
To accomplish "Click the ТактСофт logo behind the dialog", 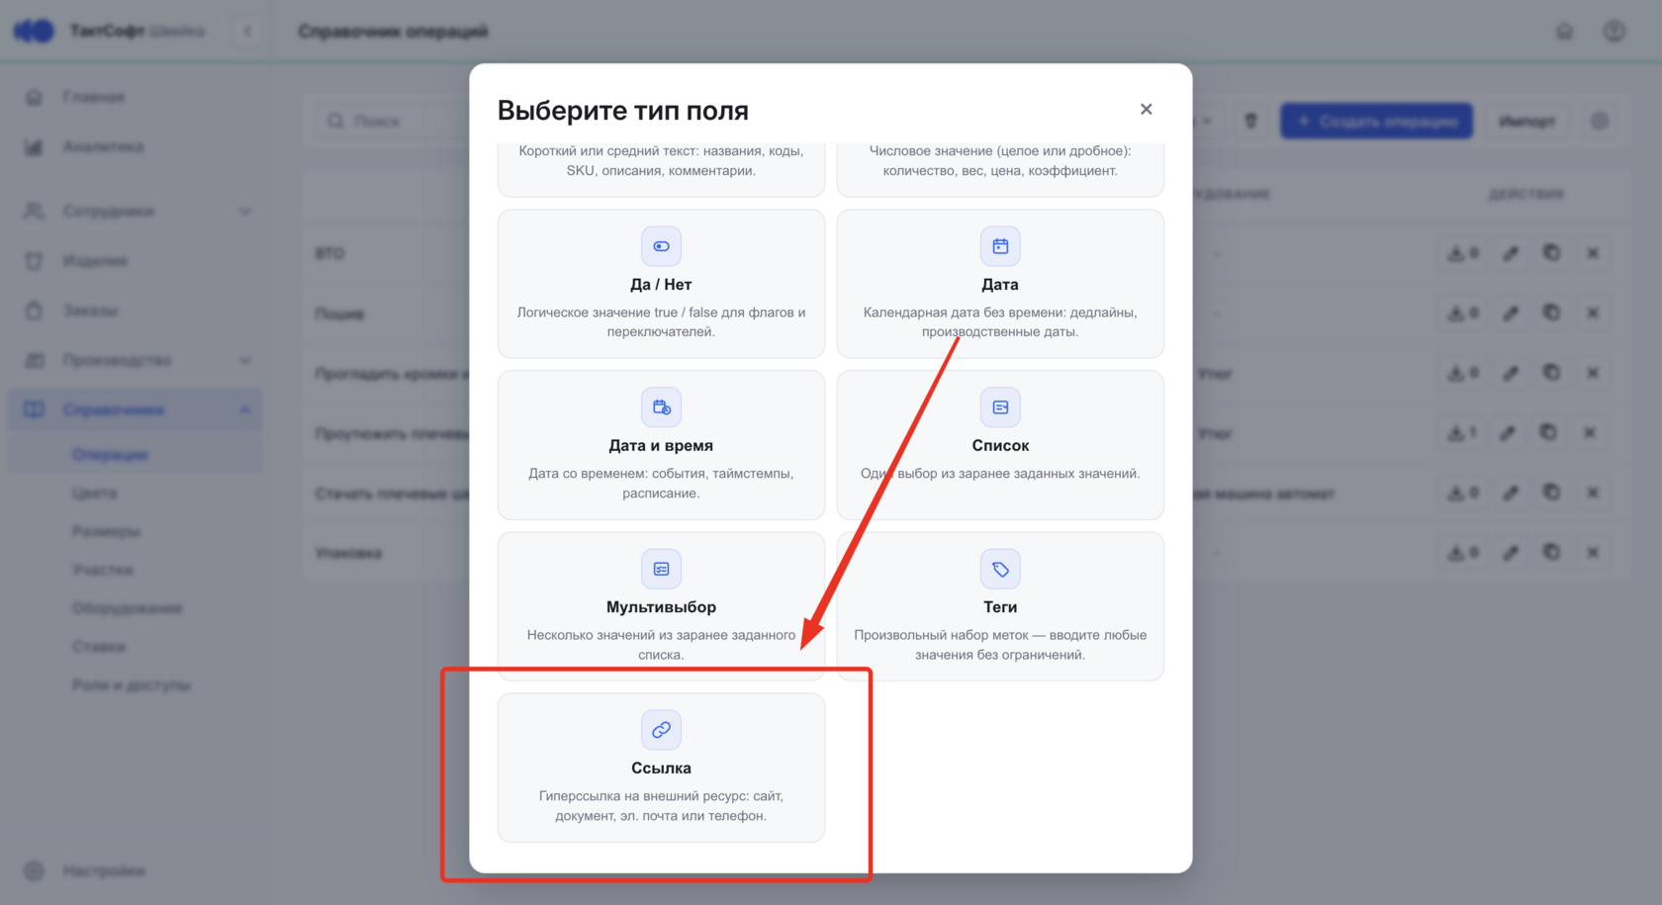I will pyautogui.click(x=34, y=32).
